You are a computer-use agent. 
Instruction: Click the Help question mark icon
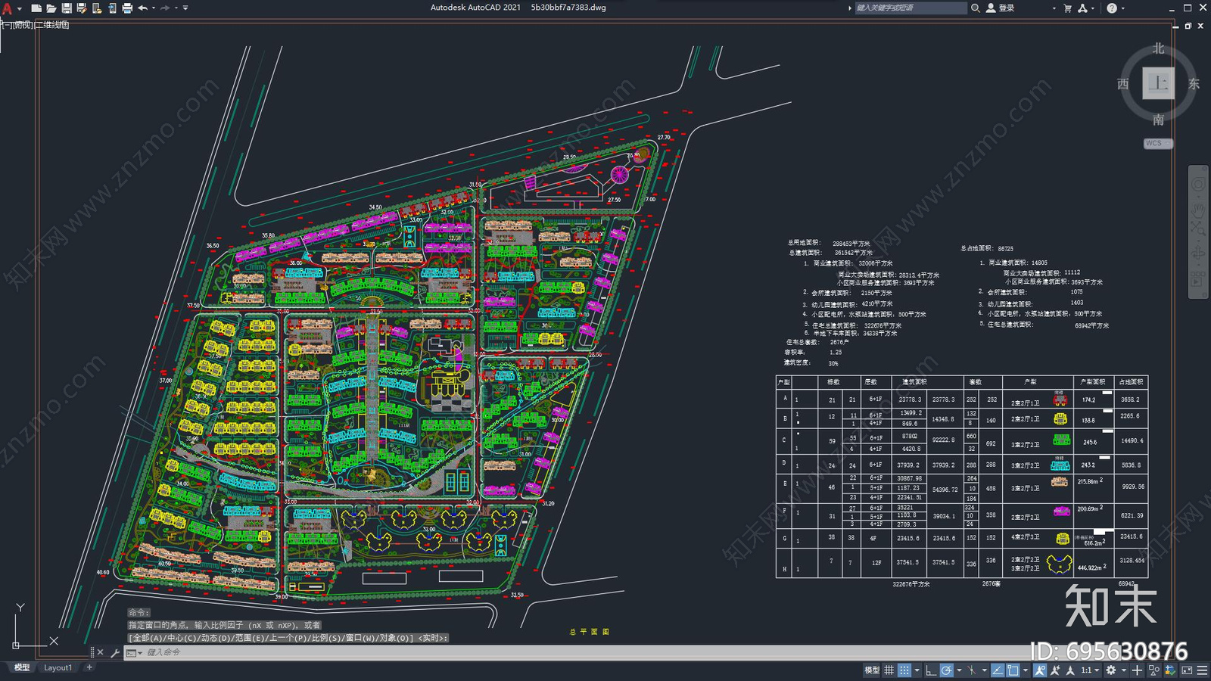pyautogui.click(x=1112, y=8)
